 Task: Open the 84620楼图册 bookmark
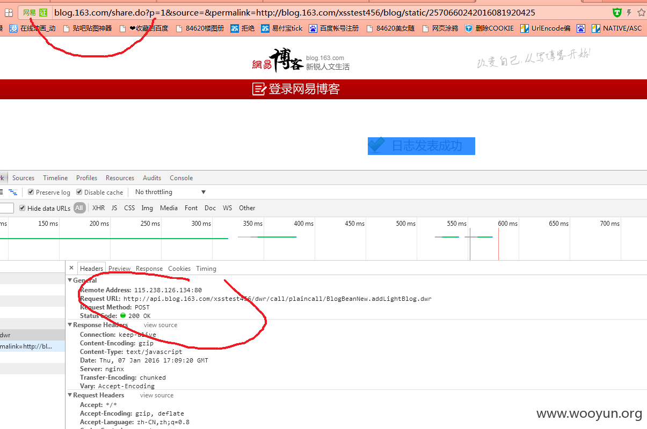click(200, 28)
